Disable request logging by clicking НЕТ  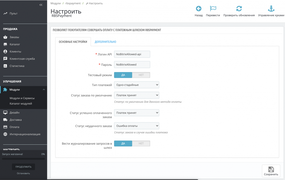(x=141, y=144)
